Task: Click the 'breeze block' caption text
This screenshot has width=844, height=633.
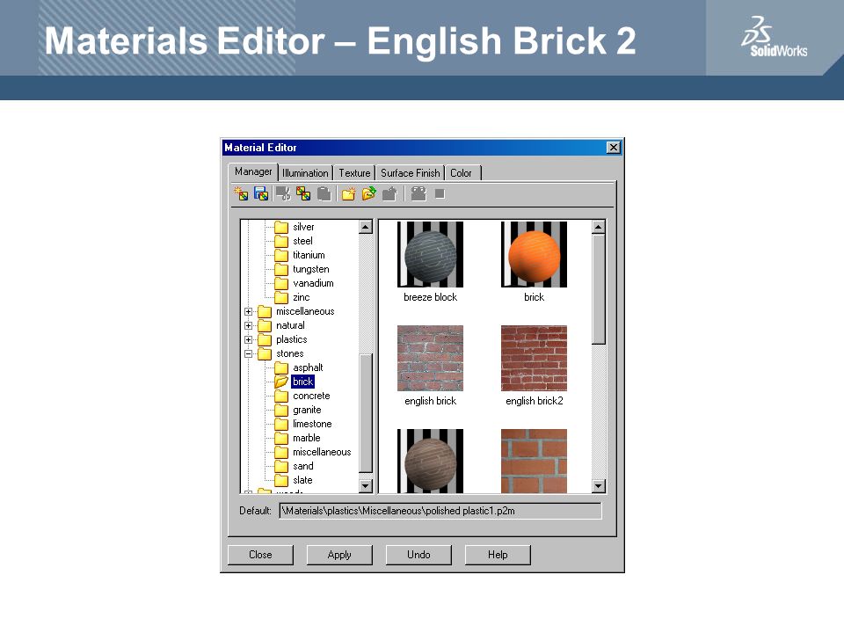Action: click(x=430, y=297)
